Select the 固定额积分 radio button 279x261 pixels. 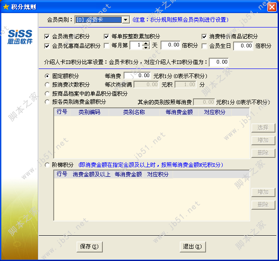tap(47, 76)
